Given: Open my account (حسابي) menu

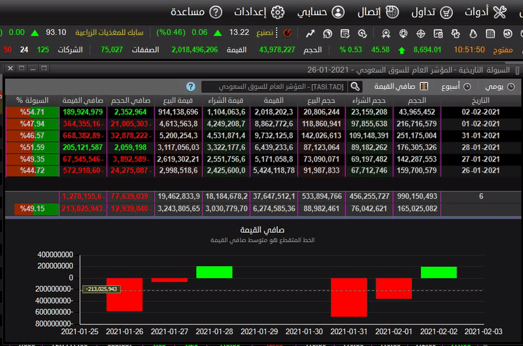Looking at the screenshot, I should tap(321, 12).
